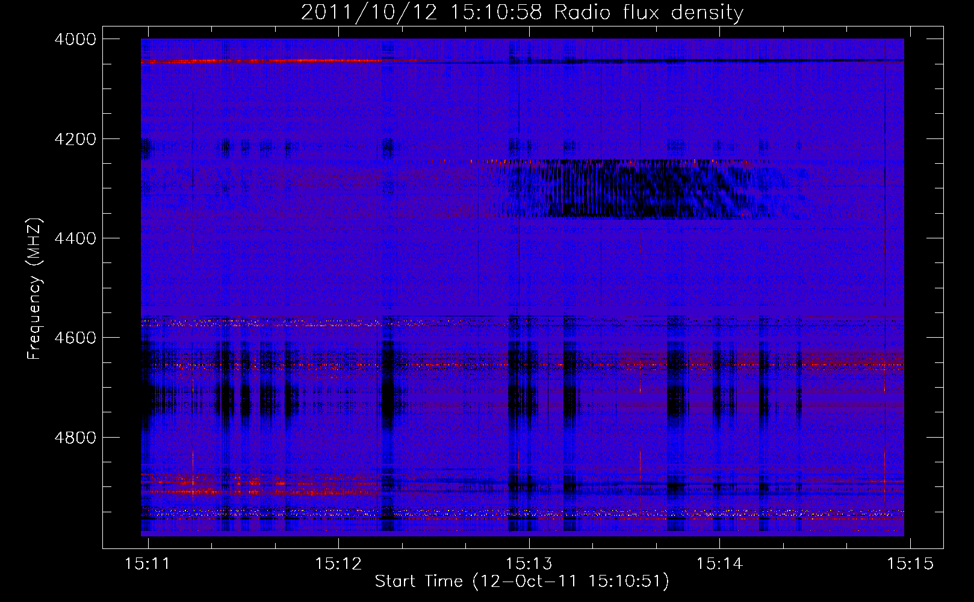Click the 4600 frequency axis label
The height and width of the screenshot is (602, 974).
coord(75,338)
